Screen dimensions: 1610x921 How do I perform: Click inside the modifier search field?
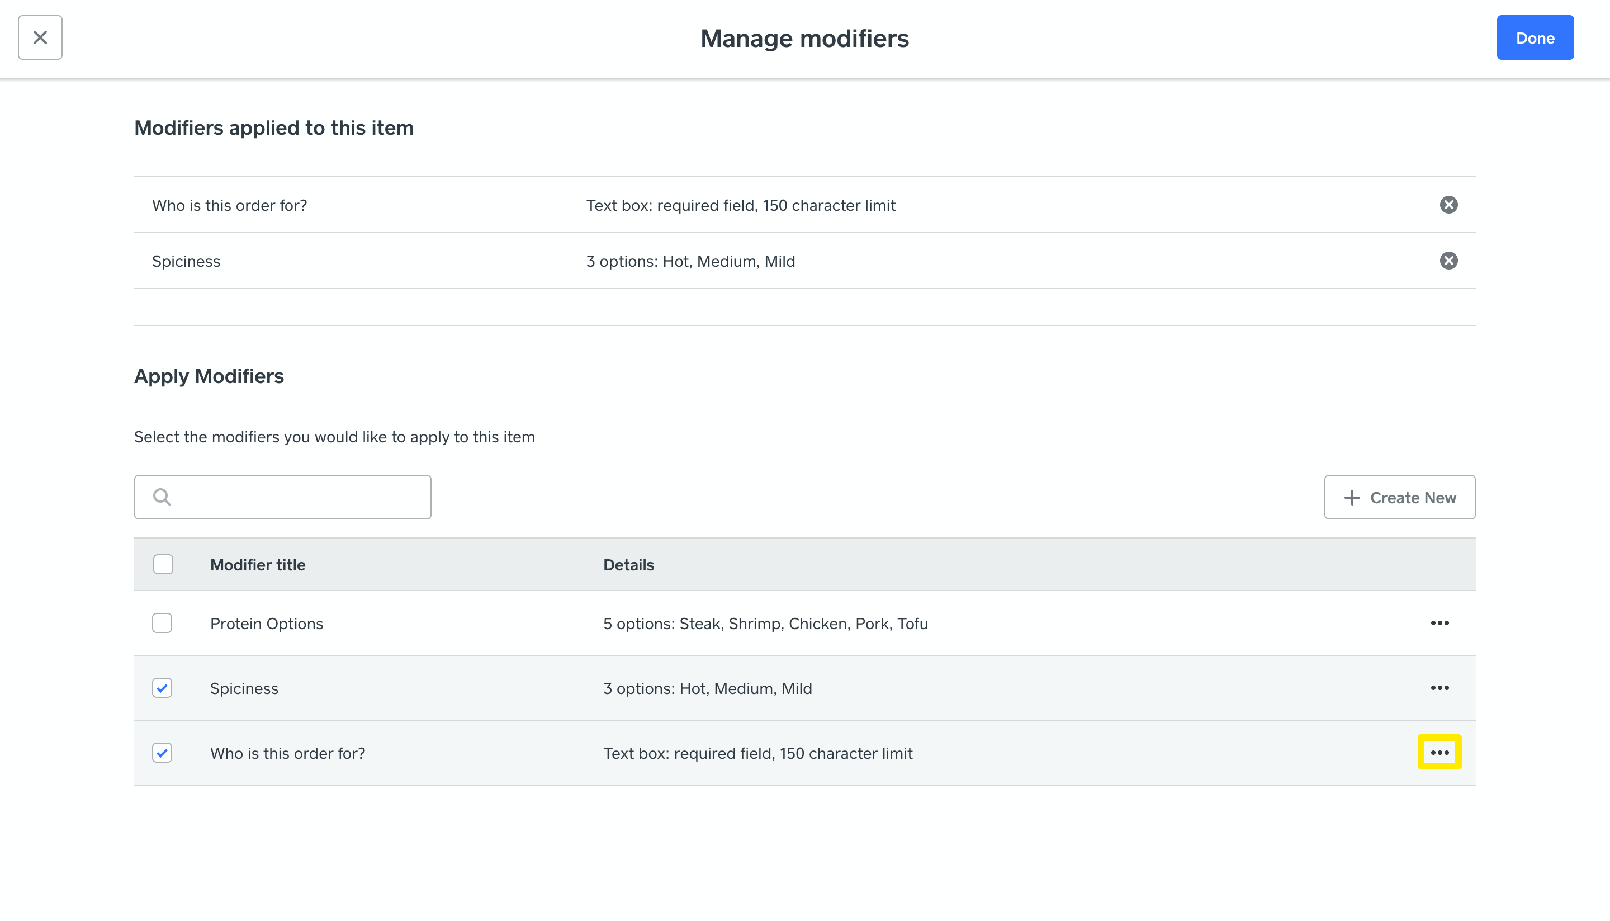[285, 497]
